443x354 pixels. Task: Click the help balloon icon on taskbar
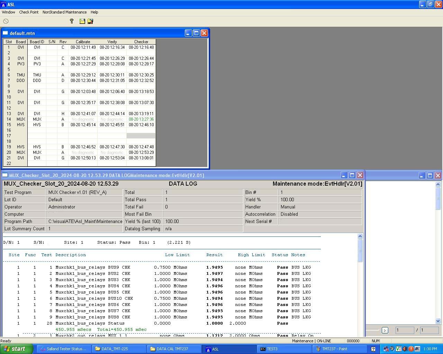373,349
